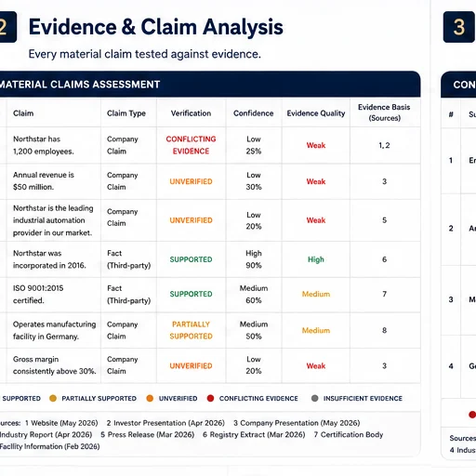Click the Evidence Basis (Sources) column header

click(384, 112)
